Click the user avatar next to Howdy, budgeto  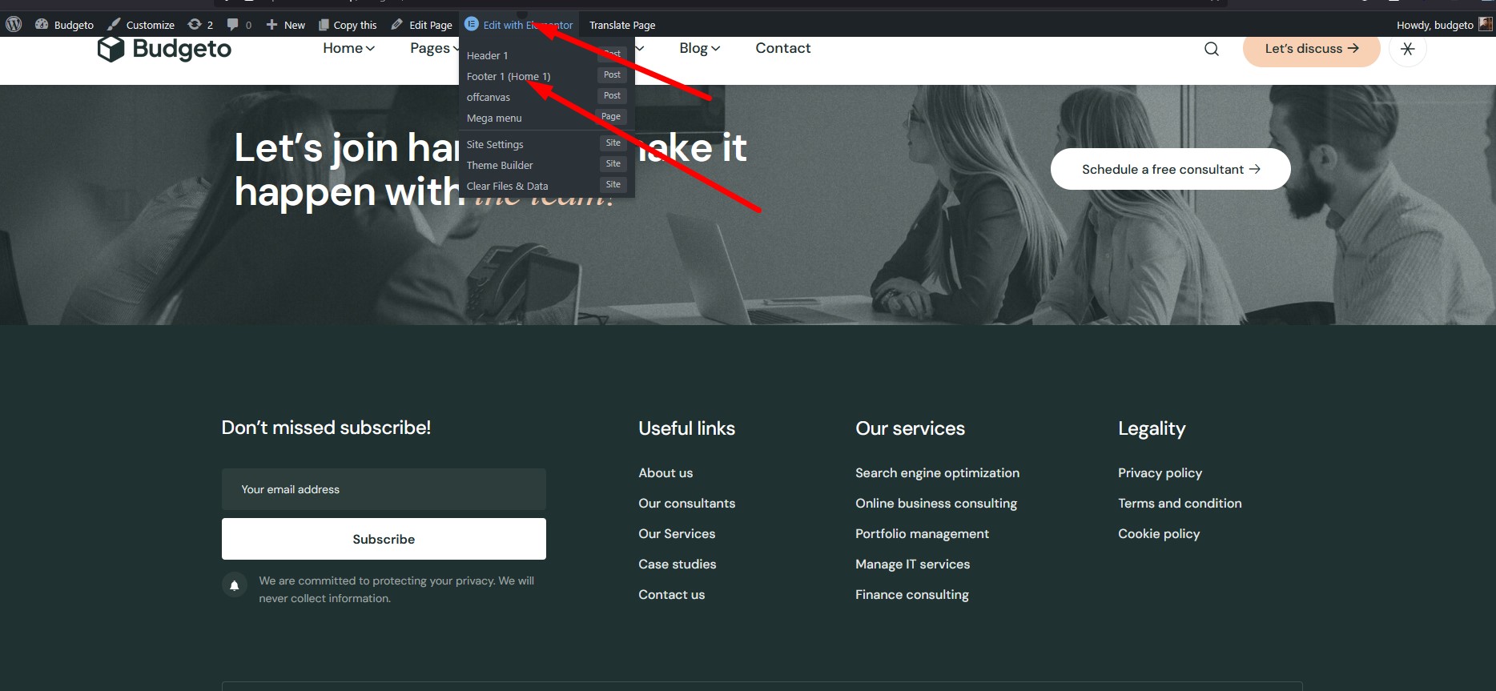click(1485, 24)
